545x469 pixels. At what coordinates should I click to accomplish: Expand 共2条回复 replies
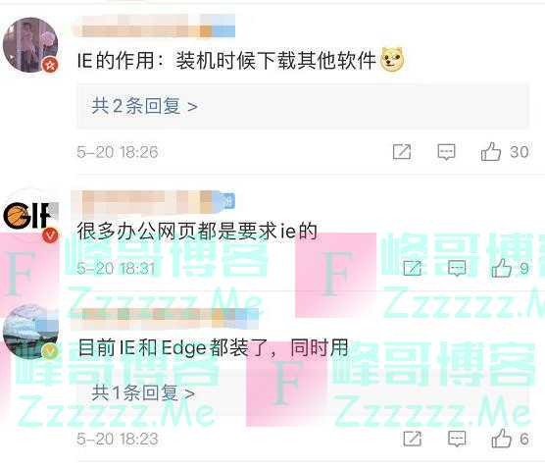pyautogui.click(x=145, y=106)
